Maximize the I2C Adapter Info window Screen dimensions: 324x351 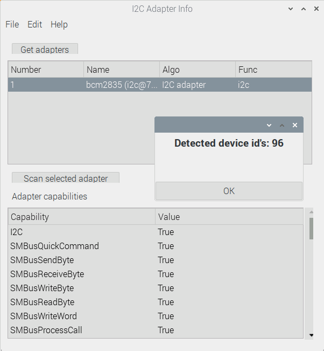[303, 9]
